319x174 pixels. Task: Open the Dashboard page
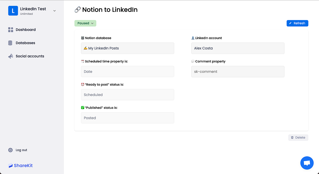26,30
